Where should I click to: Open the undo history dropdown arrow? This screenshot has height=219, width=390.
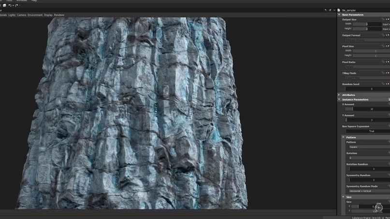13,5
